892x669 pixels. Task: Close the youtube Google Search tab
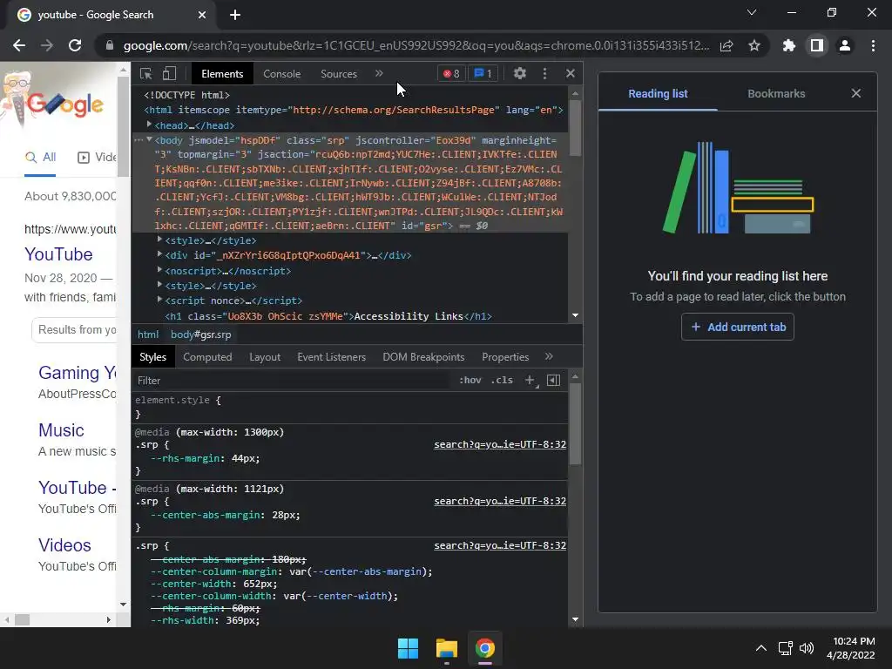point(201,15)
